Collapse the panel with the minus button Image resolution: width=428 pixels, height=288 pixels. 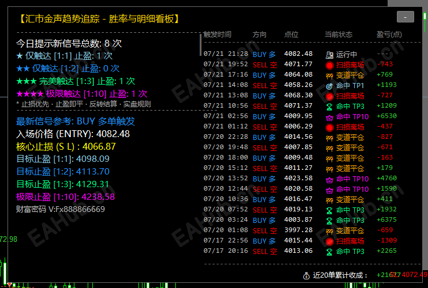tap(405, 17)
